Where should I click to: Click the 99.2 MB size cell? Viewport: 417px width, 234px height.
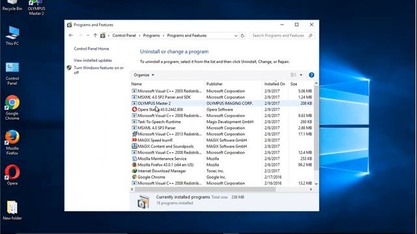pyautogui.click(x=305, y=164)
